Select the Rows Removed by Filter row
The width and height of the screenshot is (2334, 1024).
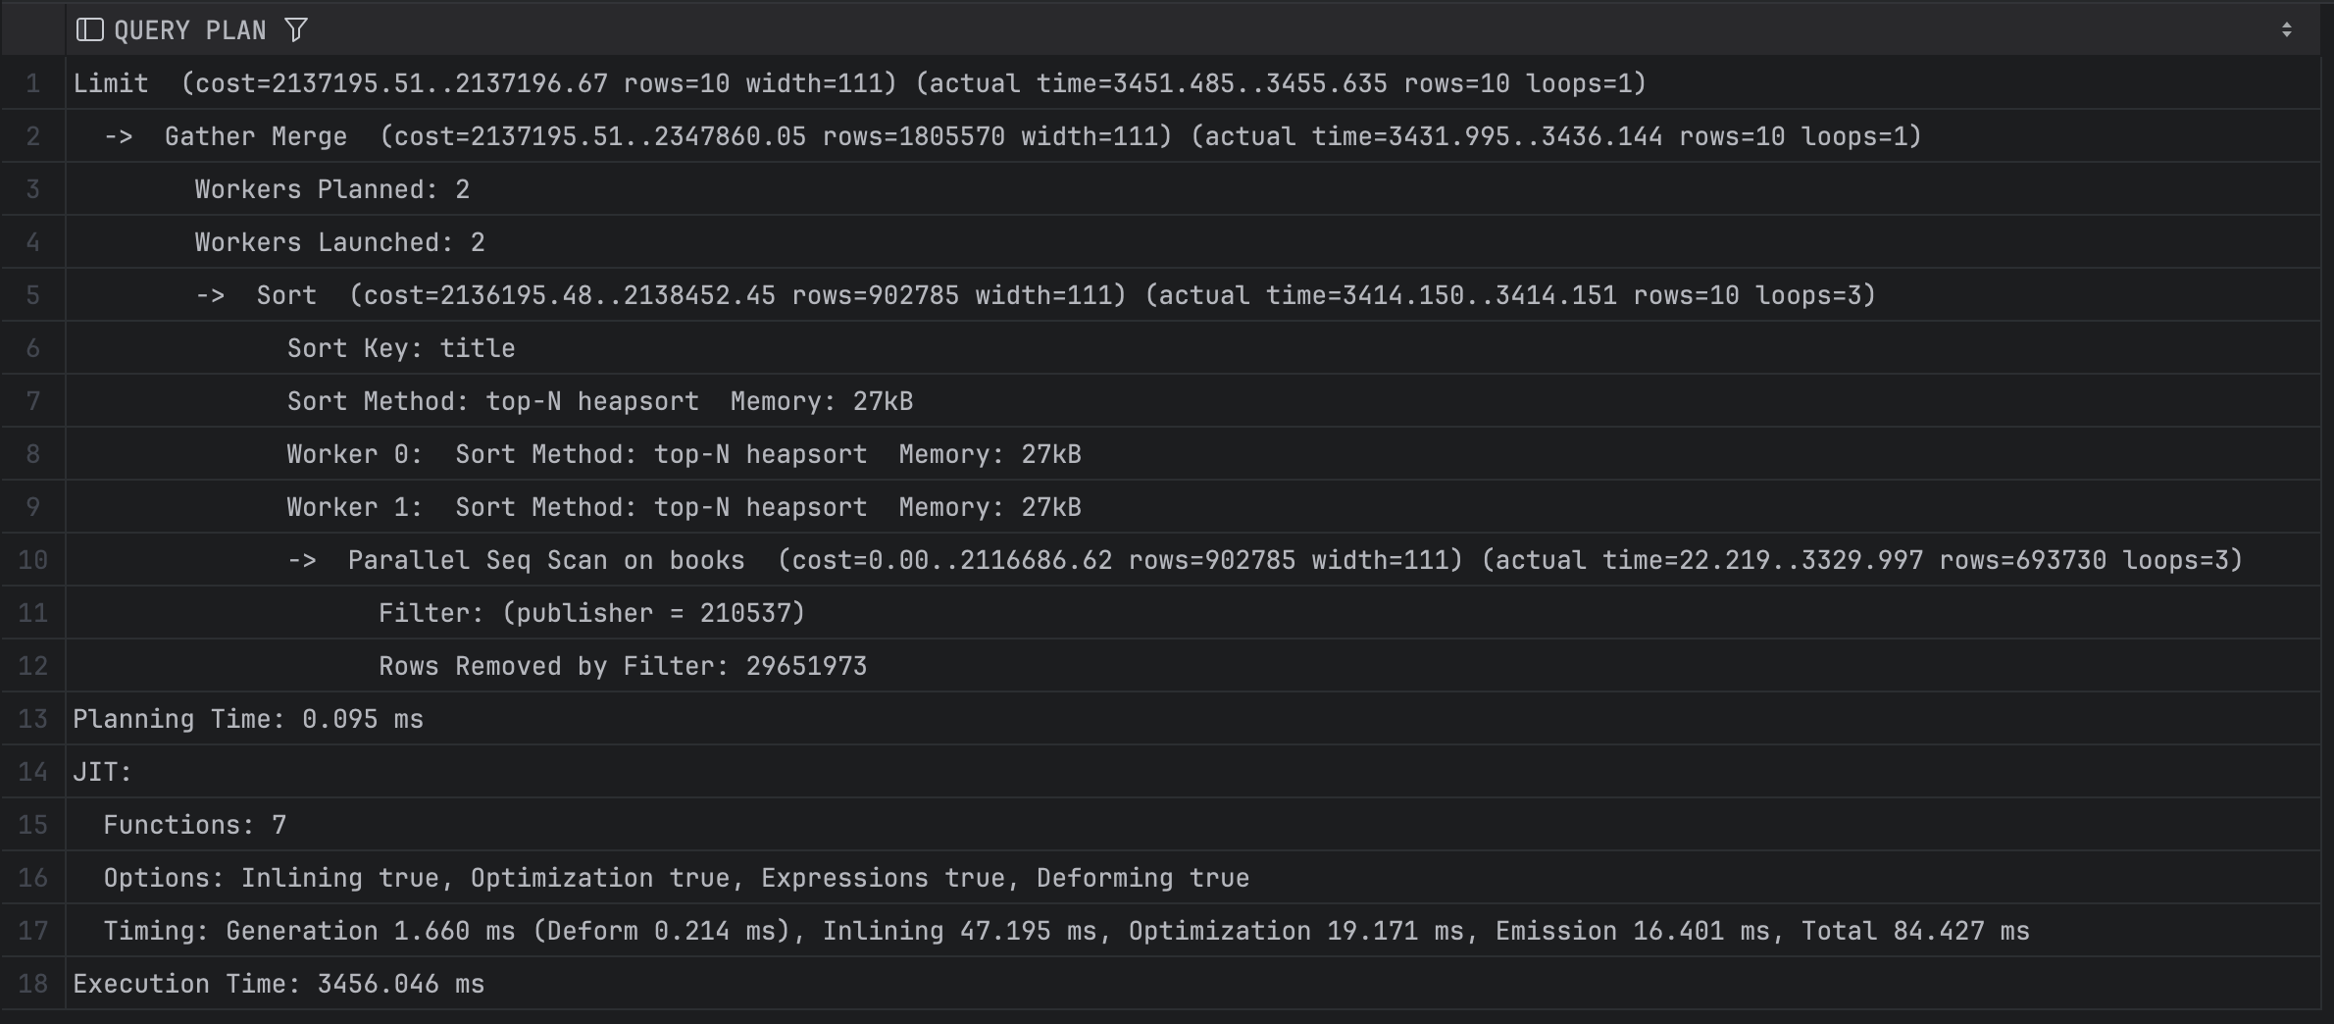click(623, 666)
